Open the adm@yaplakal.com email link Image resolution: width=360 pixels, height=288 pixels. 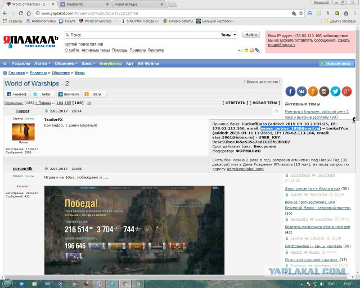[245, 169]
